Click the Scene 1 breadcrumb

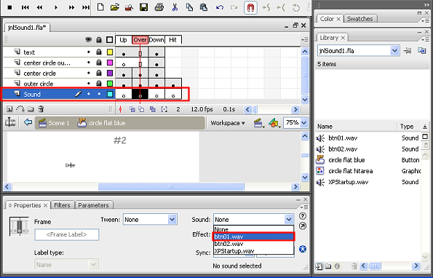pyautogui.click(x=54, y=123)
